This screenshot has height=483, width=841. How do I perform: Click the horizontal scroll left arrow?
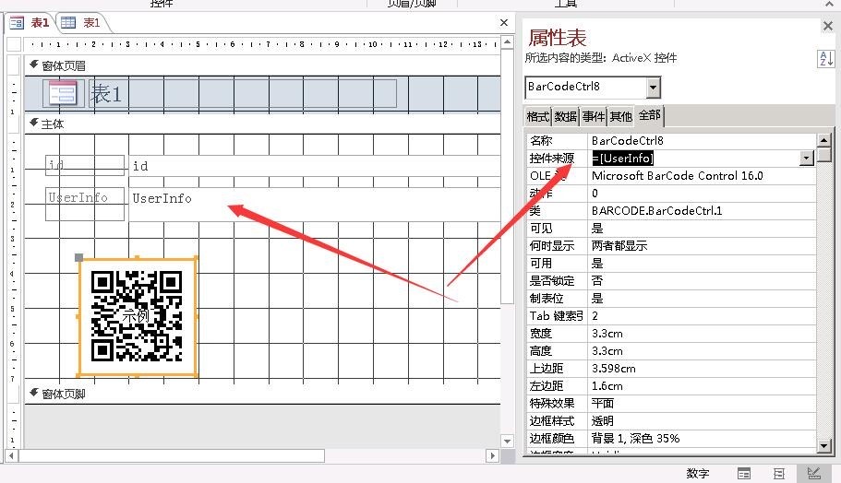(11, 455)
